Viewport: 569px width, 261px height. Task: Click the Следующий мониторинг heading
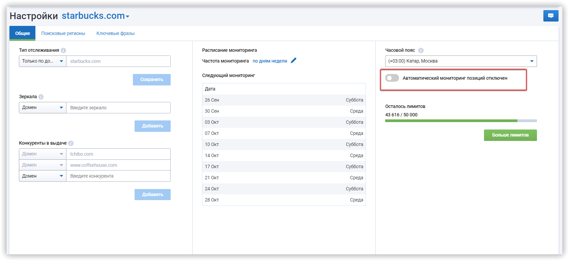(229, 75)
